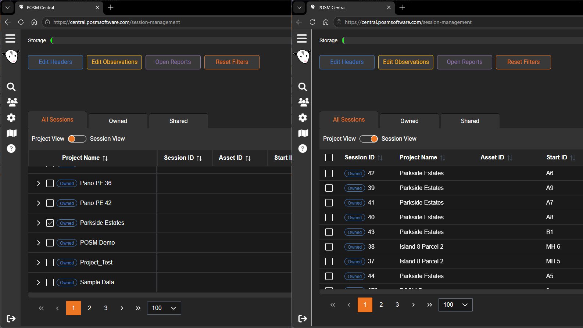Open map icon in left window sidebar
583x328 pixels.
click(x=11, y=133)
